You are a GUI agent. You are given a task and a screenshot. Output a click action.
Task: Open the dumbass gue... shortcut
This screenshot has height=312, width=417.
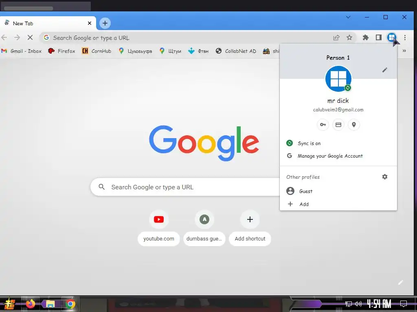click(x=204, y=229)
